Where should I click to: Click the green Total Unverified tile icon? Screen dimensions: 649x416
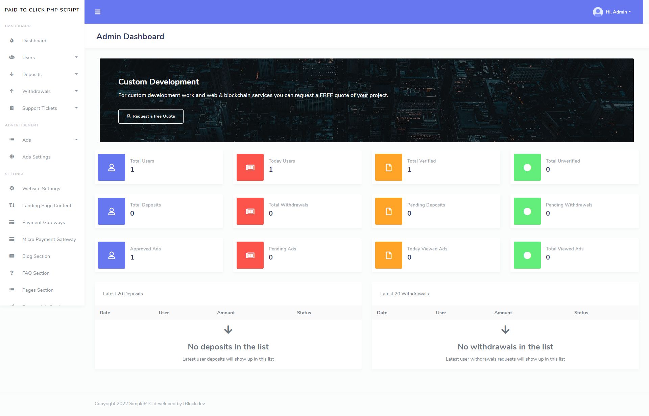[527, 167]
